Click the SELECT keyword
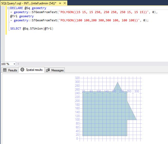The height and width of the screenshot is (144, 168). pyautogui.click(x=16, y=28)
